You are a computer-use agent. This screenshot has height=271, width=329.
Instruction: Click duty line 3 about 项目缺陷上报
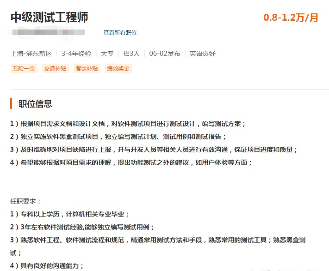(x=154, y=150)
